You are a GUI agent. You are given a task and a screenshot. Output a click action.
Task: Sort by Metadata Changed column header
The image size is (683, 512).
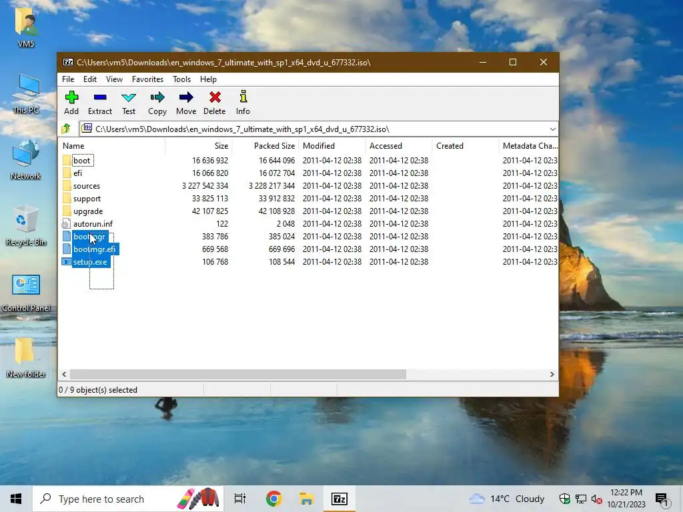click(x=528, y=146)
